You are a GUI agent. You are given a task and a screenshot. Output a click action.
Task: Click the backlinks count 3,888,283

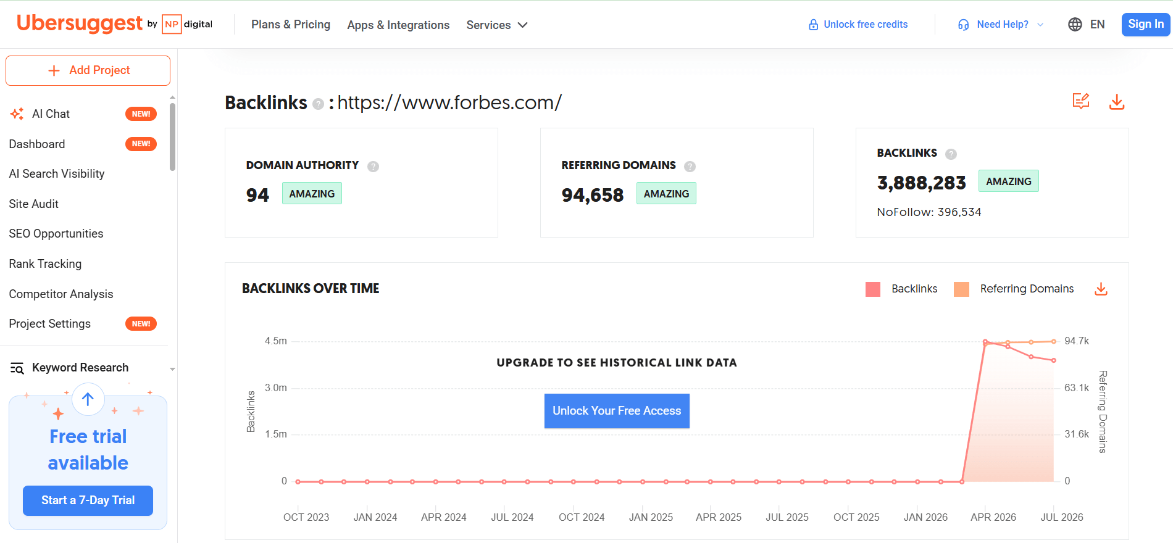[x=922, y=183]
